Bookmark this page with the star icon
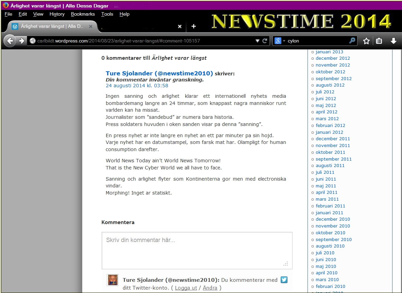 (x=366, y=41)
